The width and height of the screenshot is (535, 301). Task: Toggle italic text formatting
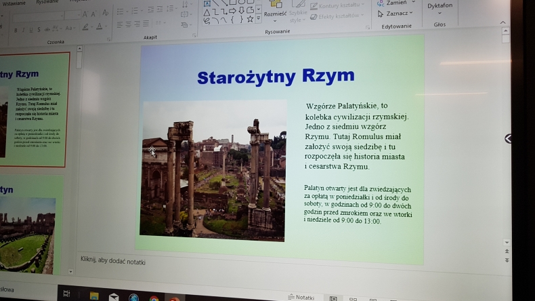23,30
